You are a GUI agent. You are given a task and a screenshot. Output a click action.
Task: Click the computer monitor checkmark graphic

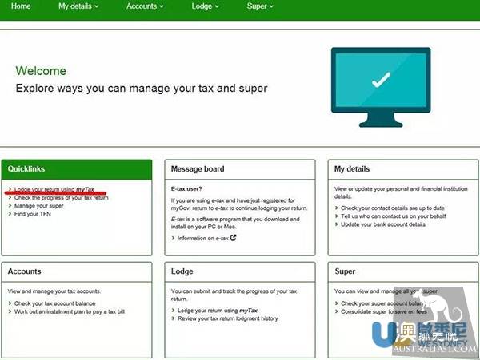point(381,87)
